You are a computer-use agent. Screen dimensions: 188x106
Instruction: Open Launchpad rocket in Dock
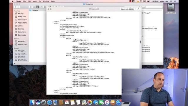(x=44, y=102)
